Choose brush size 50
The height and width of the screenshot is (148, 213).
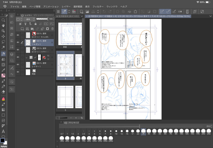(x=160, y=132)
